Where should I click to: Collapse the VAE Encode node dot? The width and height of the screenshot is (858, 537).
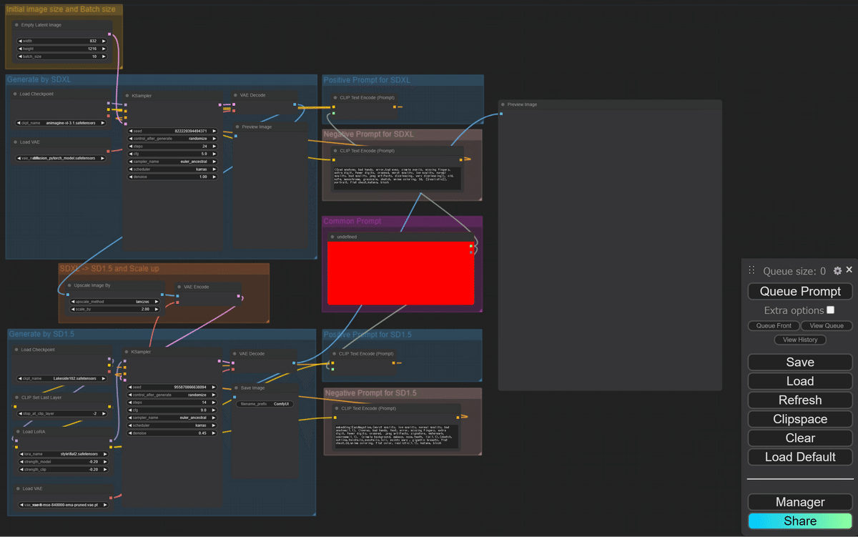pos(179,287)
